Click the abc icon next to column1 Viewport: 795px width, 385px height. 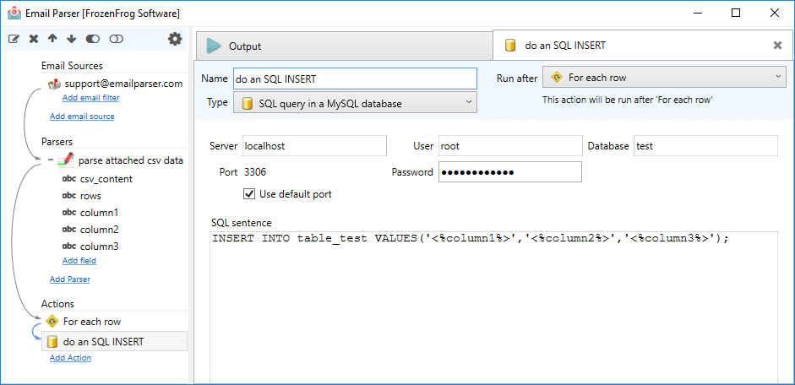point(68,212)
